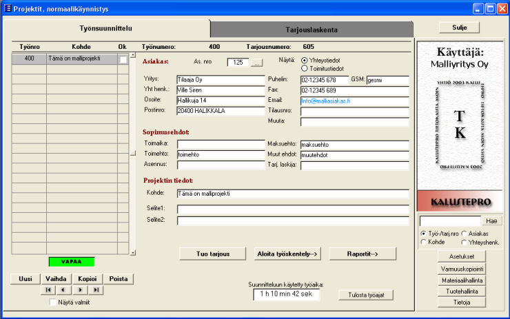Click Fax field 02-12345 689

[354, 91]
